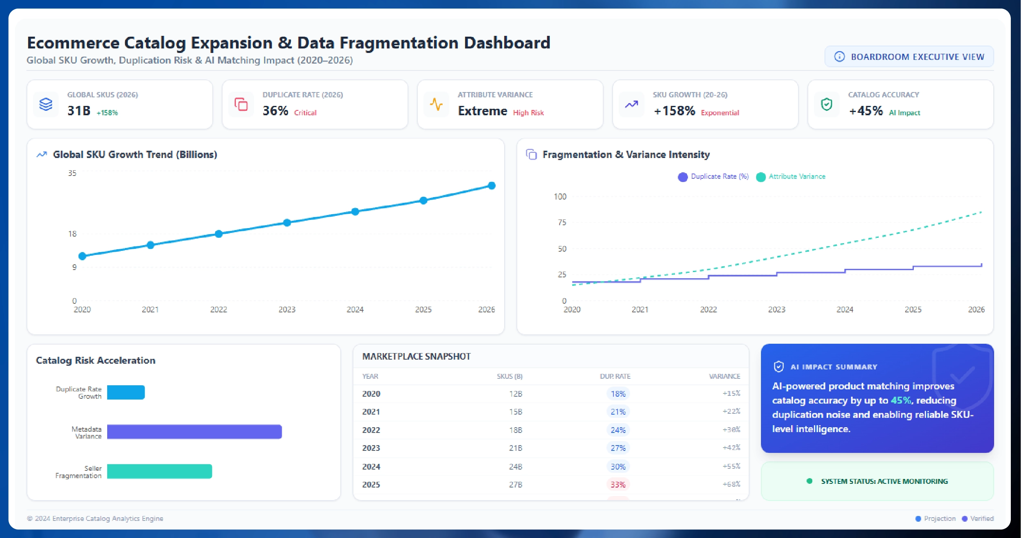Click the trend icon beside Global SKU Growth Trend

pos(42,155)
